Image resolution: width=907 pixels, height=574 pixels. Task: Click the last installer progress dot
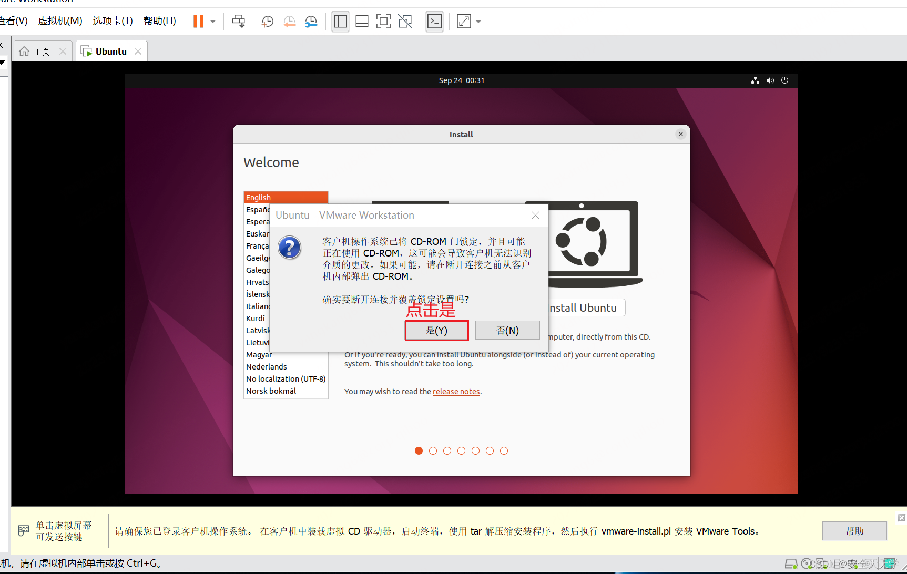504,450
